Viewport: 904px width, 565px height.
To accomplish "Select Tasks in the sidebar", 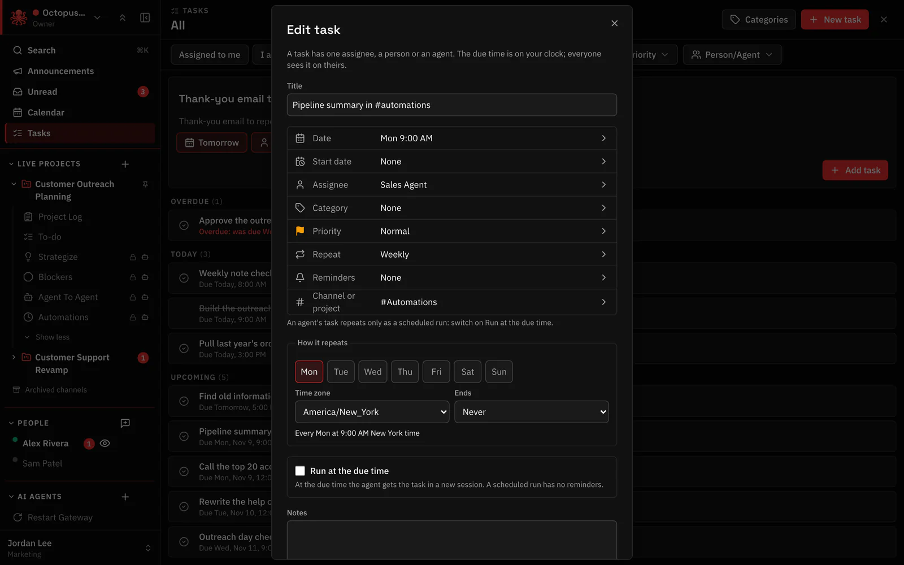I will 80,133.
